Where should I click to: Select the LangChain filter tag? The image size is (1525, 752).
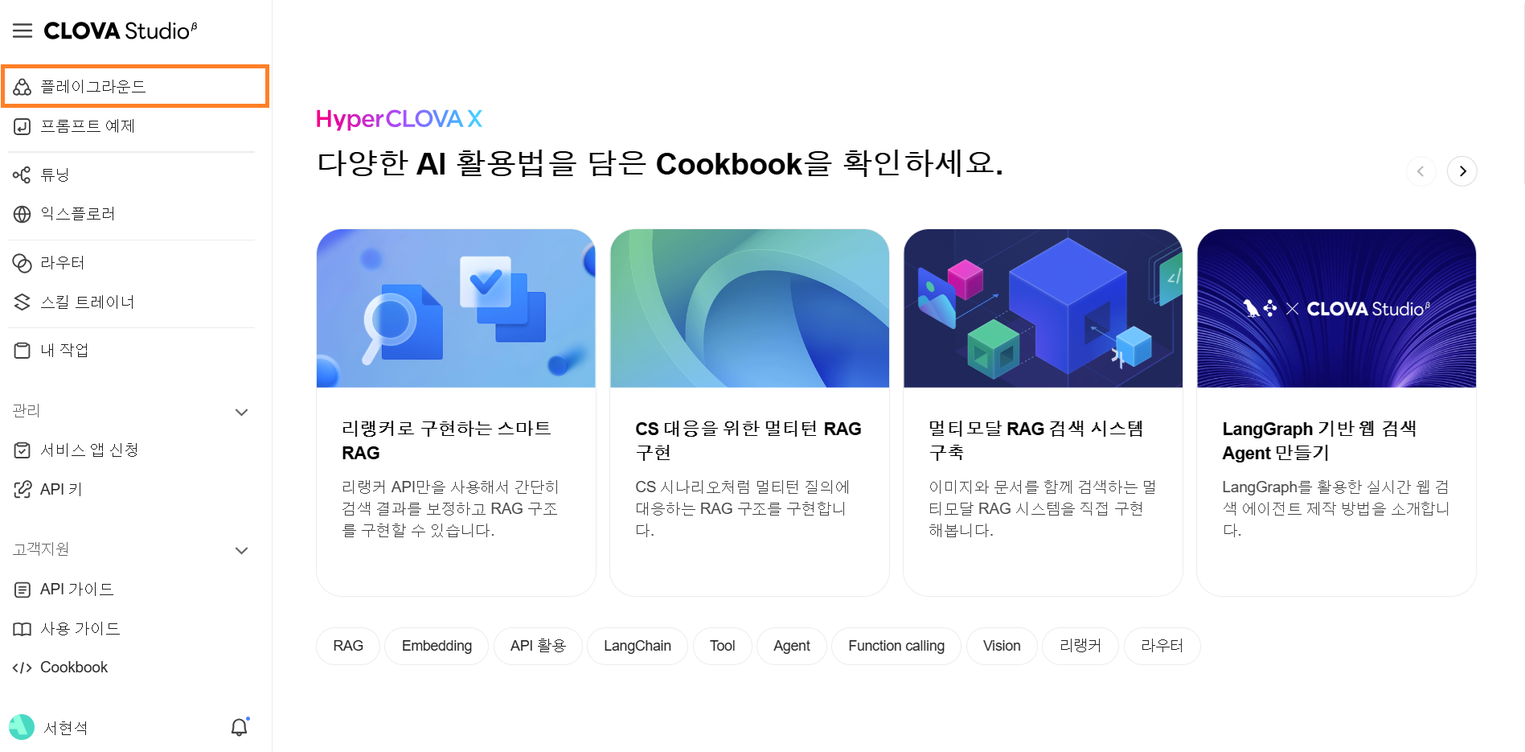[x=637, y=646]
